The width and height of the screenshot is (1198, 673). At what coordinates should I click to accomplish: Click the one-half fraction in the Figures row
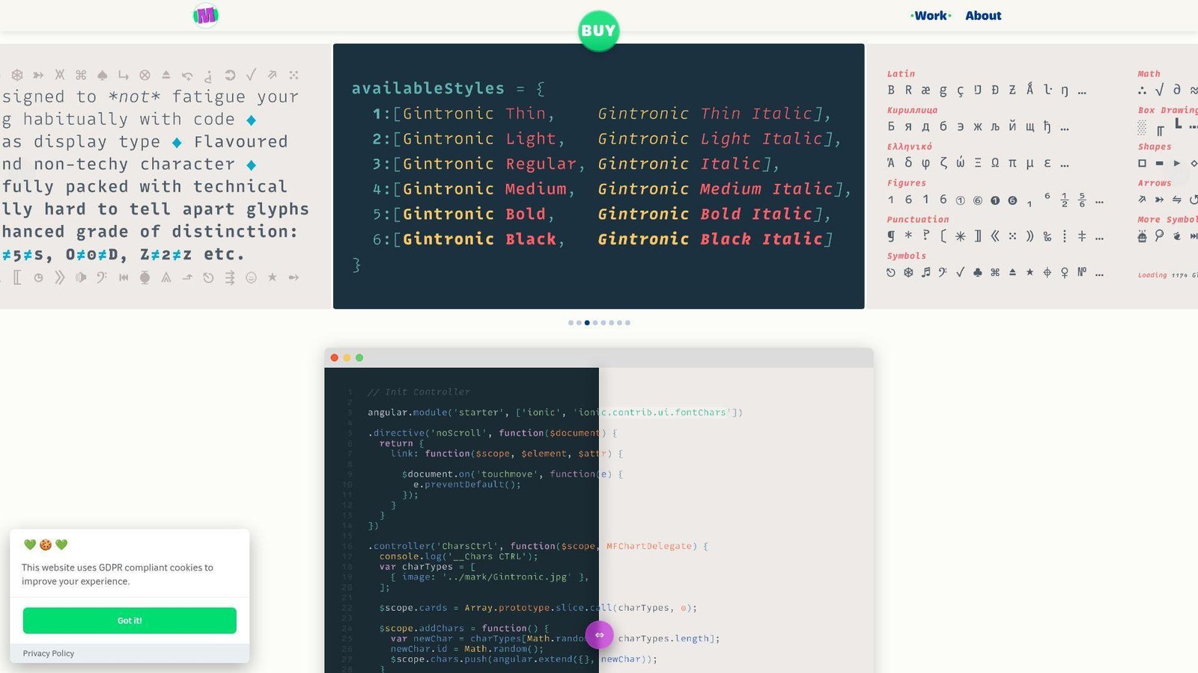point(1064,200)
